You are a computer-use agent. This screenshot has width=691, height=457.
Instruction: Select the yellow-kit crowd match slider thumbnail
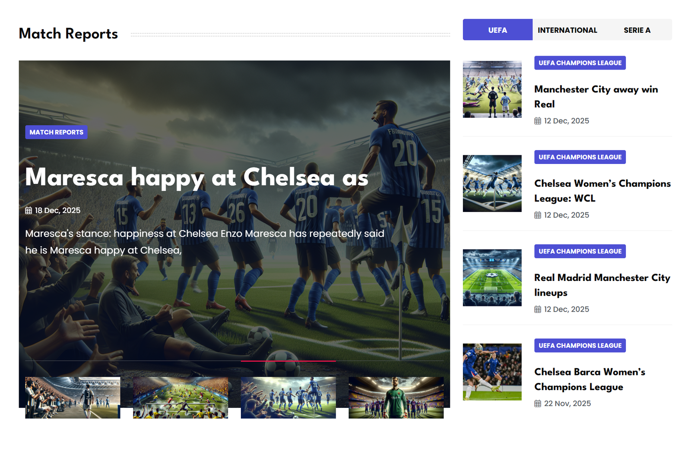click(x=181, y=397)
